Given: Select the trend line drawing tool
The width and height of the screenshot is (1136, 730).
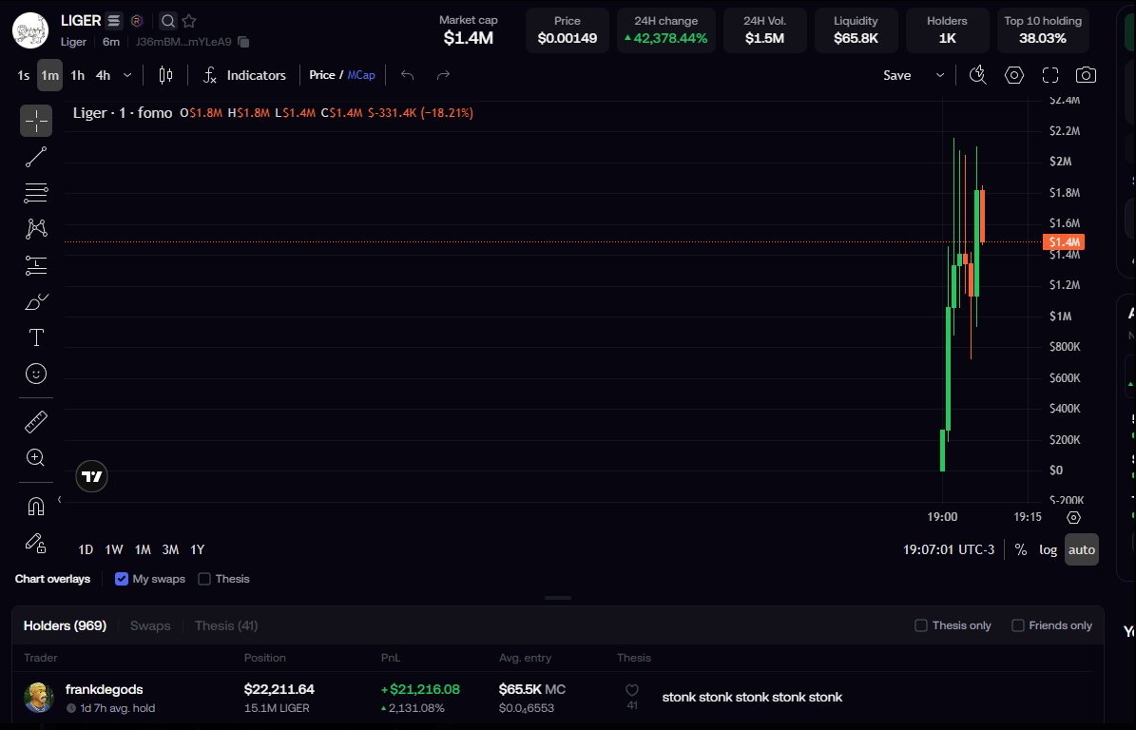Looking at the screenshot, I should click(35, 157).
